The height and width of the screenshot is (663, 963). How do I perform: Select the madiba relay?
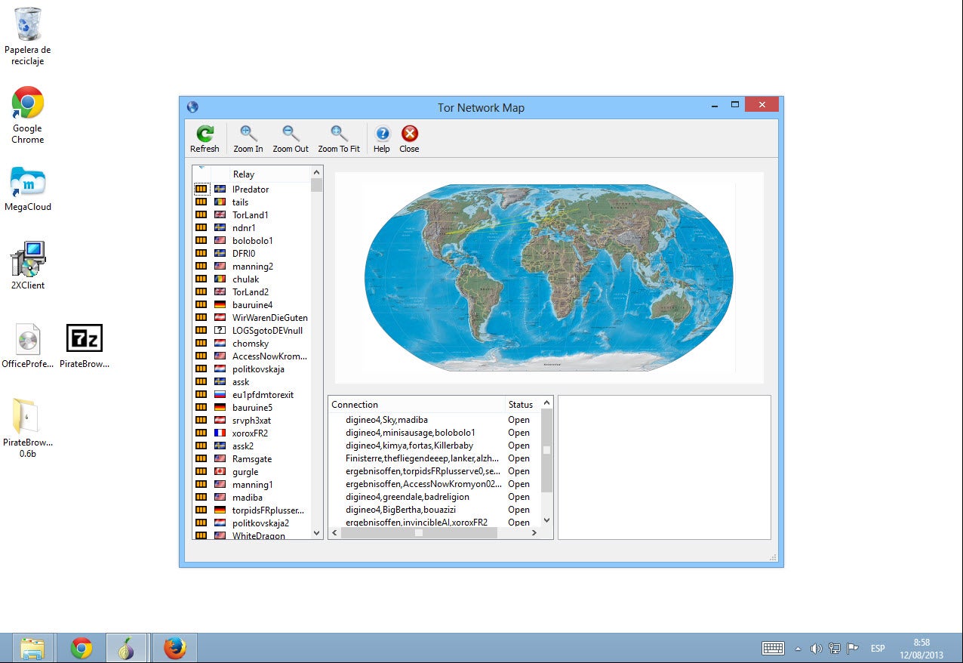pyautogui.click(x=248, y=498)
